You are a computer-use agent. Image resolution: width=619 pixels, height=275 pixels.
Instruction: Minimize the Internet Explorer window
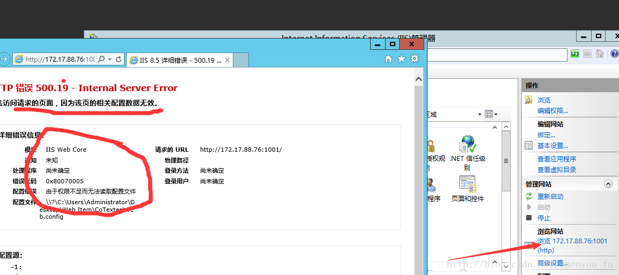(378, 44)
